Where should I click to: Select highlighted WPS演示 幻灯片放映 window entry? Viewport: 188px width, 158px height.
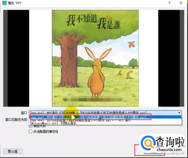pyautogui.click(x=105, y=117)
